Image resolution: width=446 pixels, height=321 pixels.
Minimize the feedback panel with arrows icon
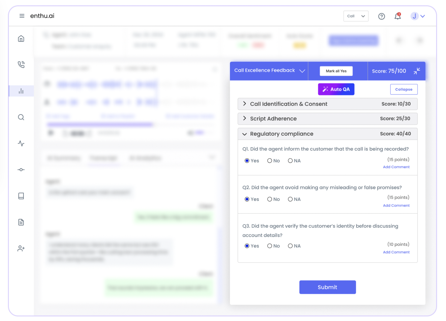pyautogui.click(x=417, y=71)
